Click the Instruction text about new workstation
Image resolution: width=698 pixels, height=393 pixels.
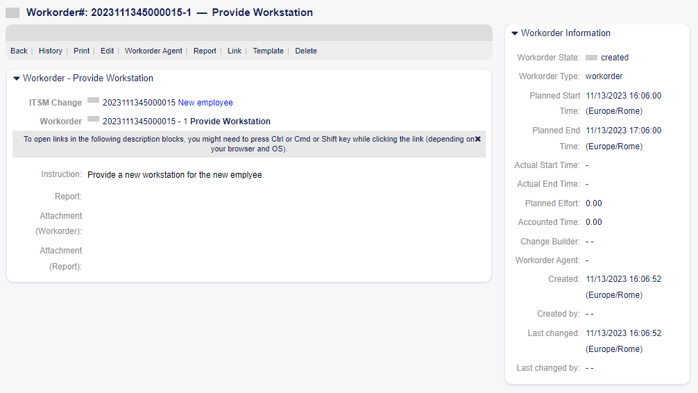(176, 175)
